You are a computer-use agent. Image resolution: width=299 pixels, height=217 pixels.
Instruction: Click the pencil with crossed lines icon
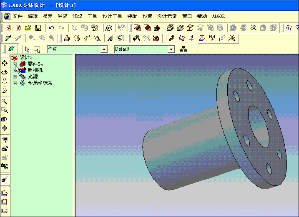click(232, 38)
